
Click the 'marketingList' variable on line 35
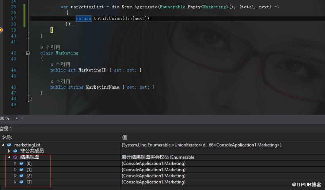point(87,7)
